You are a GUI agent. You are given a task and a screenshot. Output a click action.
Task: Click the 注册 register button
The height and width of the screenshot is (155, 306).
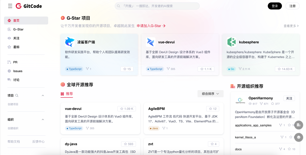292,6
